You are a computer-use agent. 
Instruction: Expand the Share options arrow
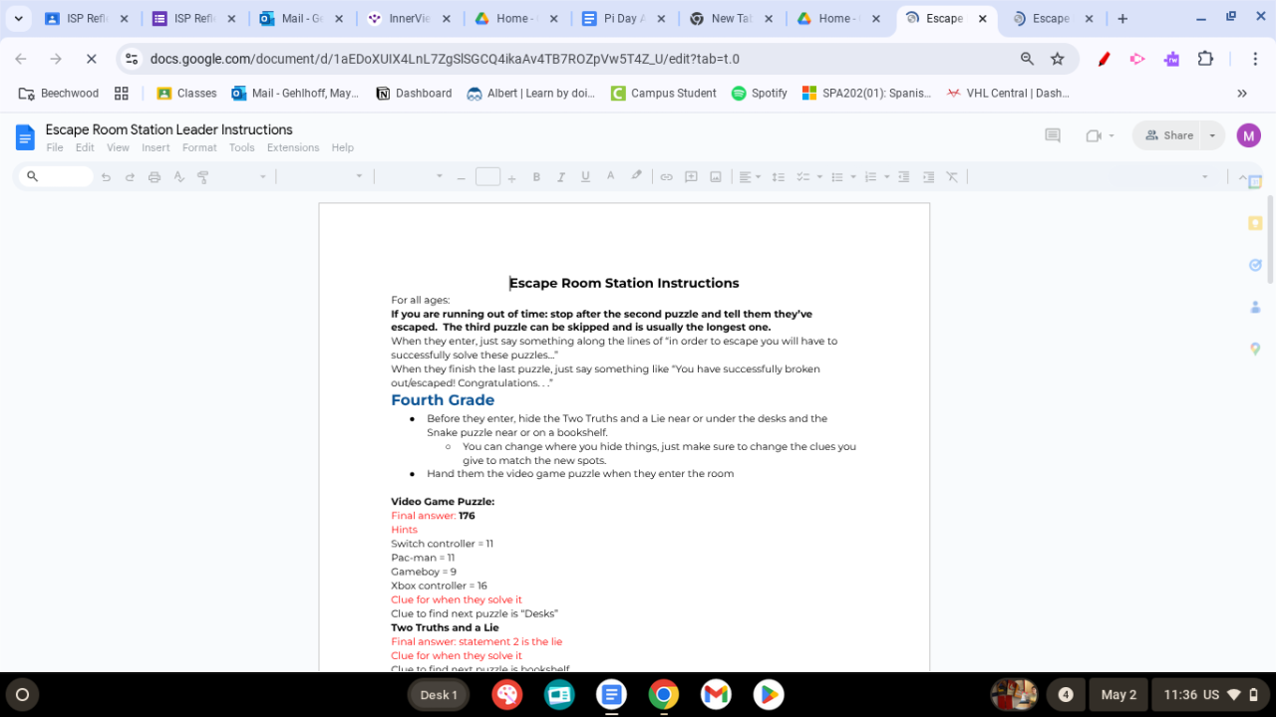click(1212, 135)
